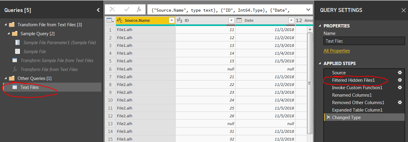Open the ID column filter dropdown
408x142 pixels.
231,20
